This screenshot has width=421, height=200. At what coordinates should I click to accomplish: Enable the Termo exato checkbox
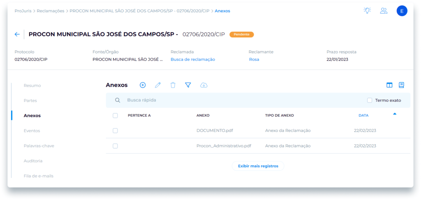coord(370,100)
